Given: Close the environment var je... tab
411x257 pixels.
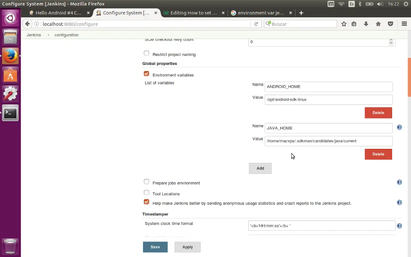Looking at the screenshot, I should 291,13.
